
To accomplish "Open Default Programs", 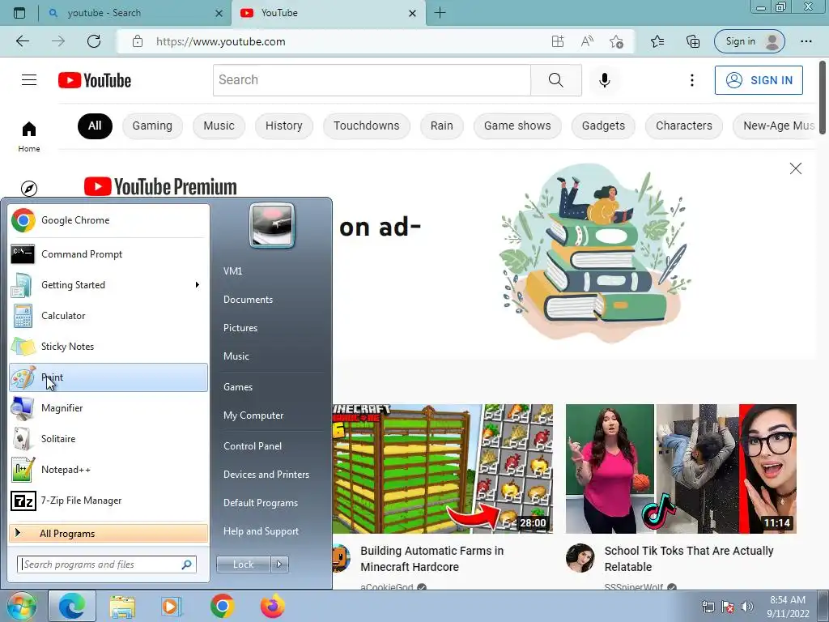I will point(260,503).
